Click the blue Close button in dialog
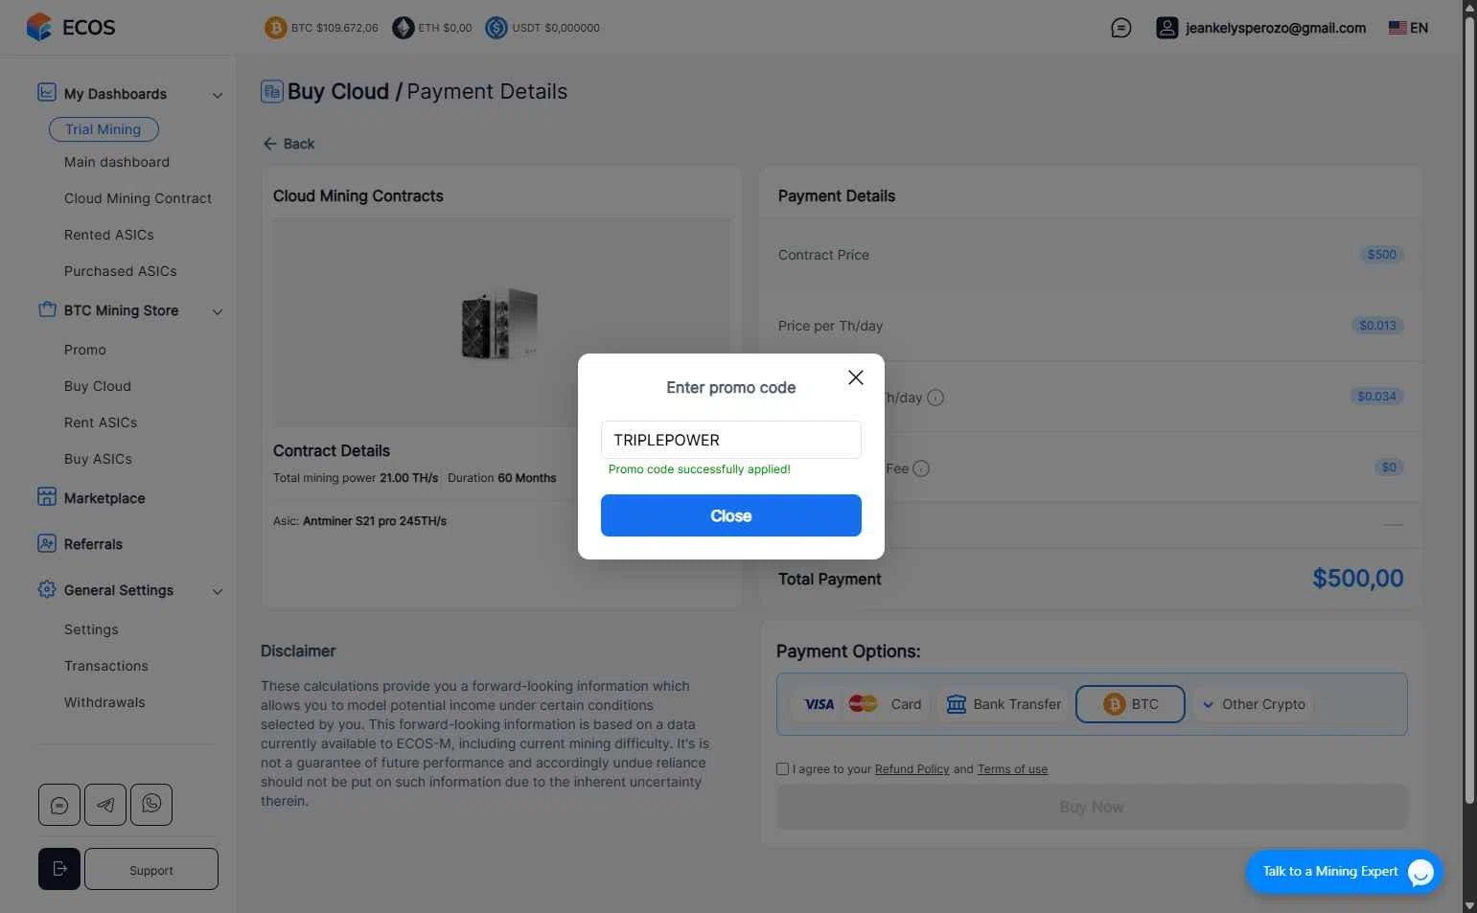Screen dimensions: 1477x913 (x=731, y=515)
